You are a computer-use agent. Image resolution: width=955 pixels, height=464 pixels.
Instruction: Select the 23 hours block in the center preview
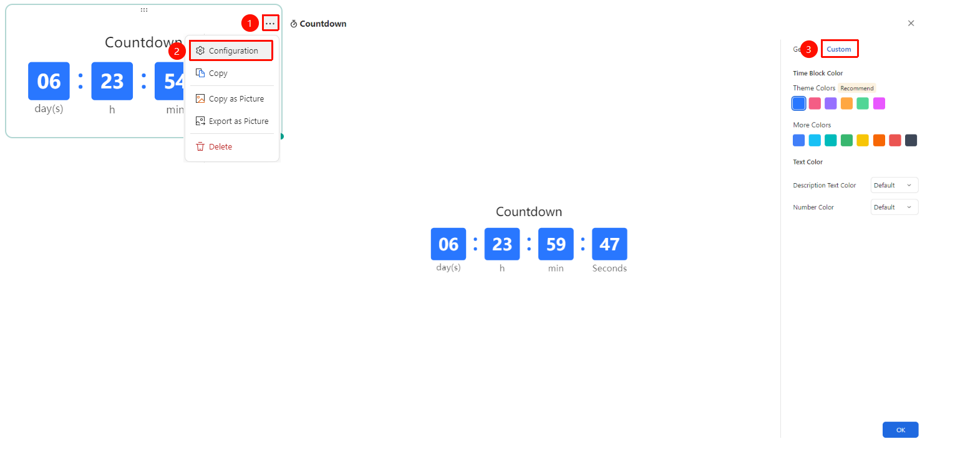(x=502, y=244)
